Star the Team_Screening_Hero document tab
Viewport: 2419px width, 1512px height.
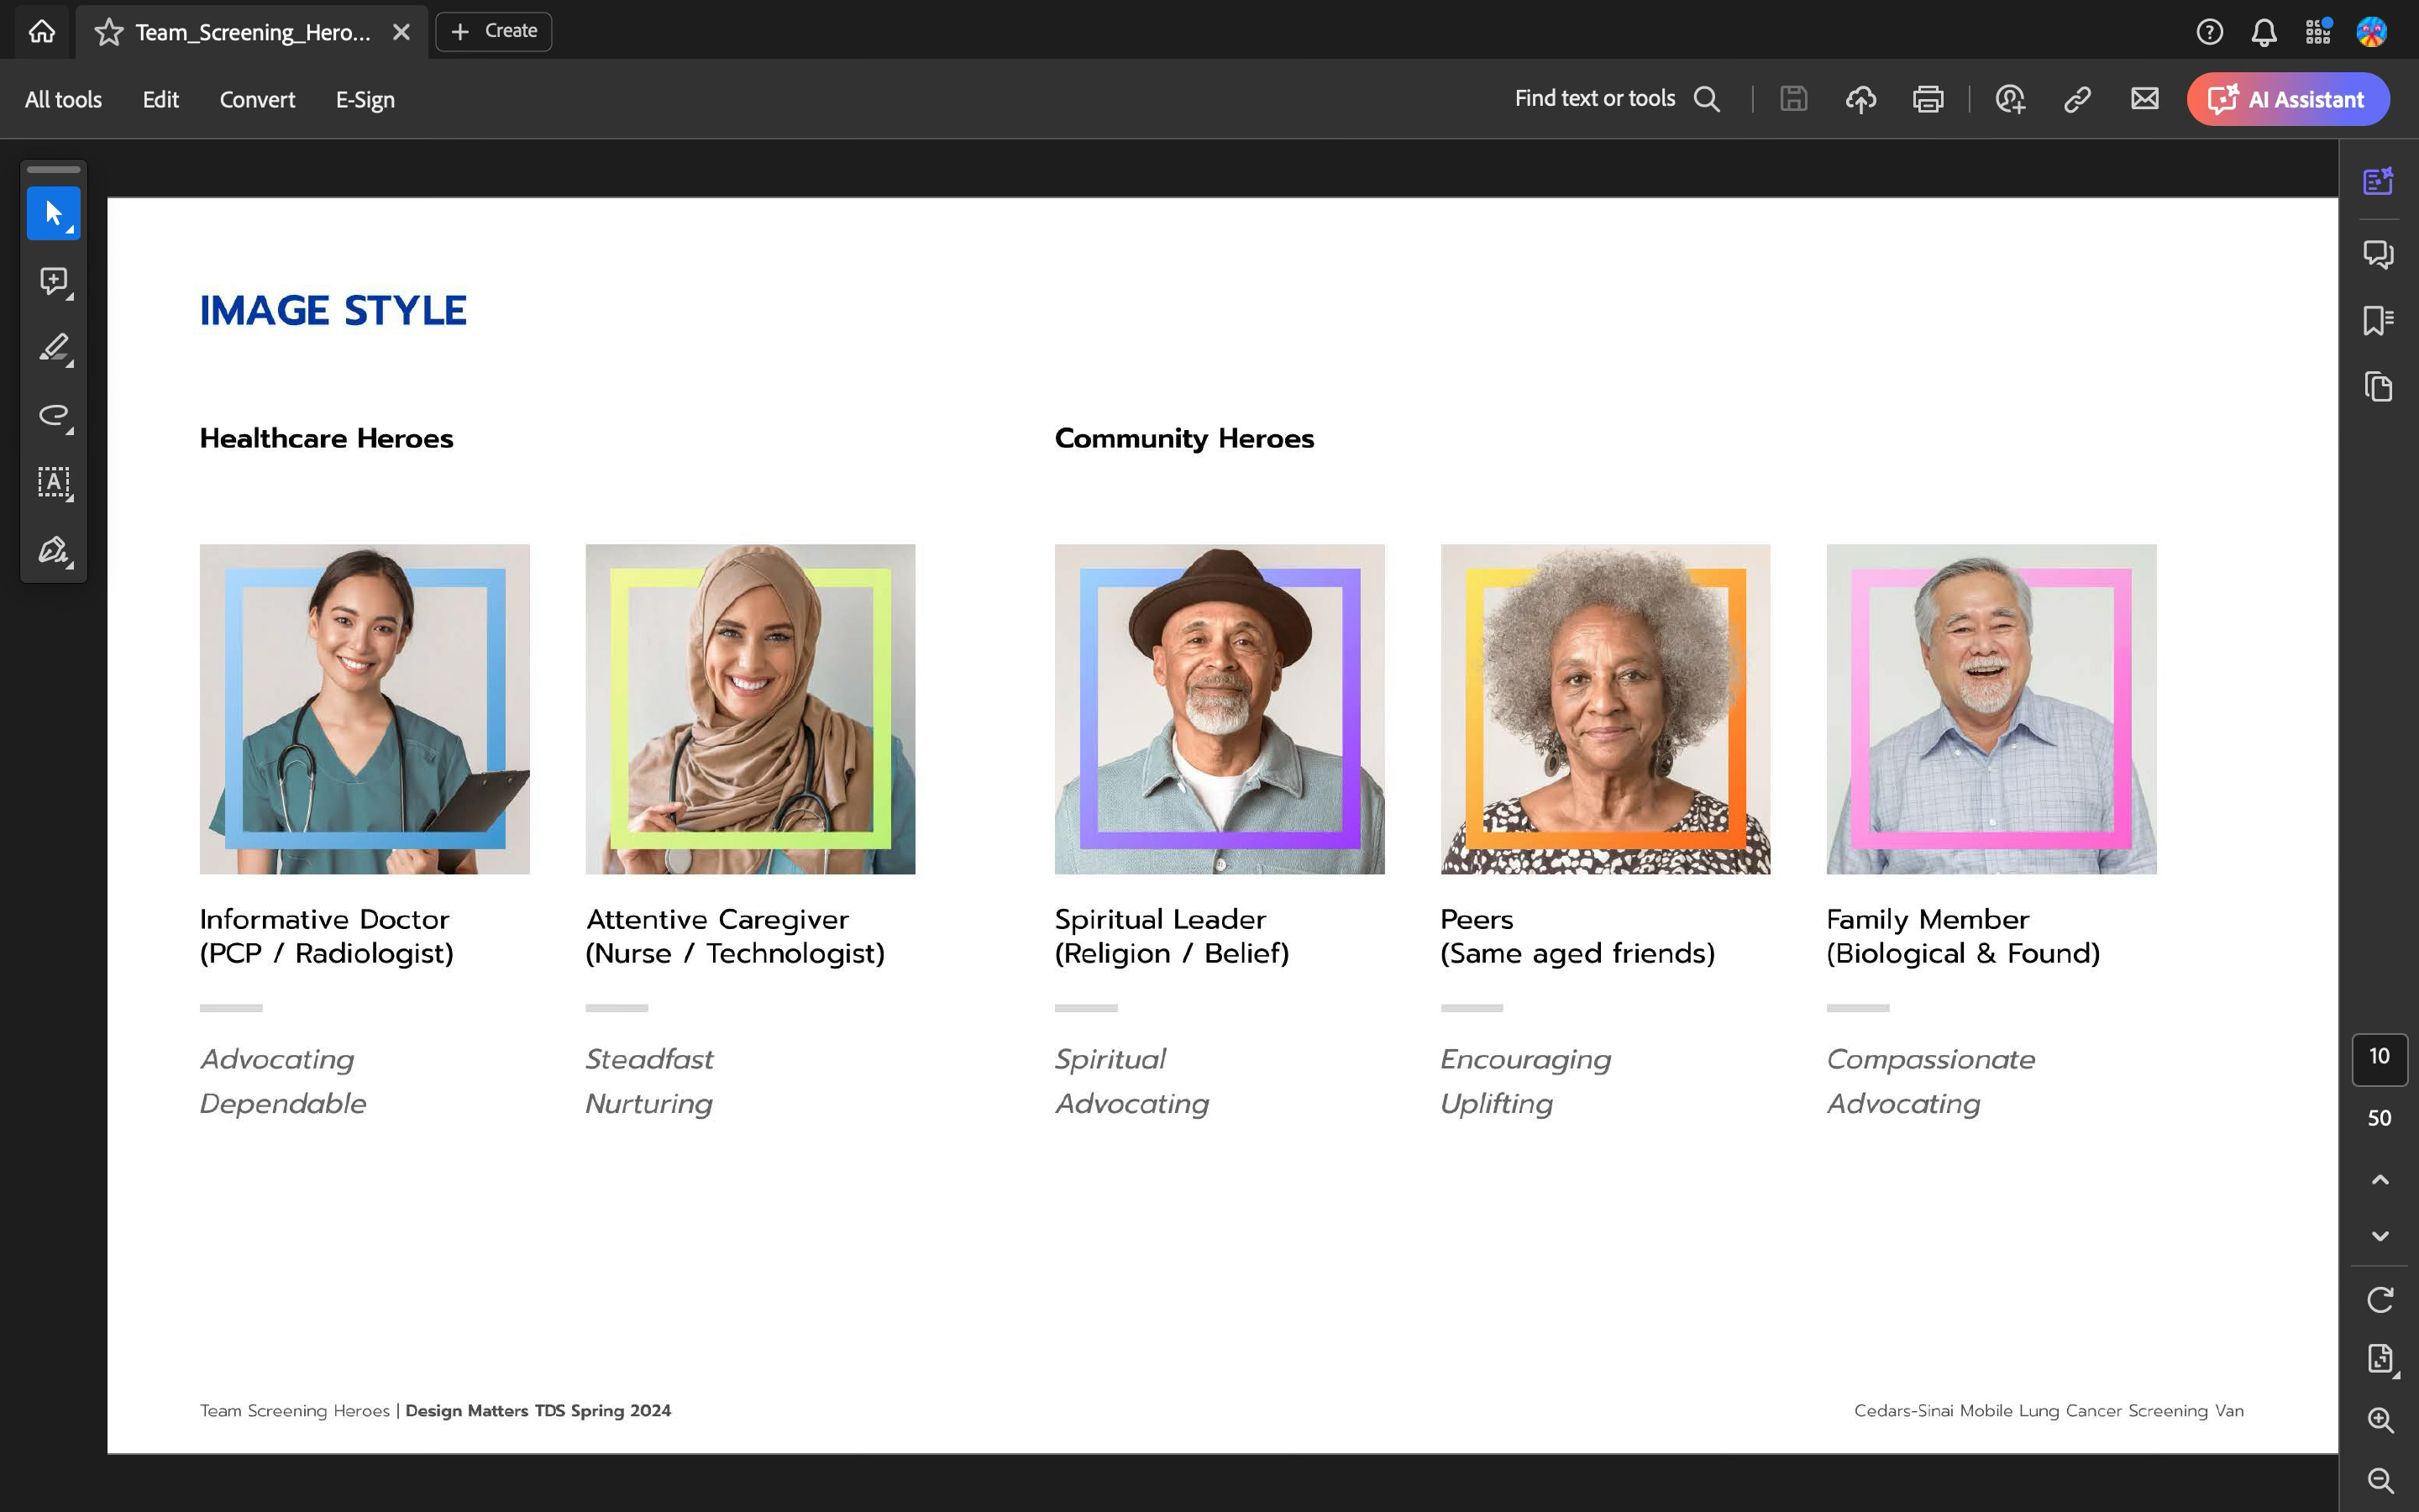click(109, 32)
